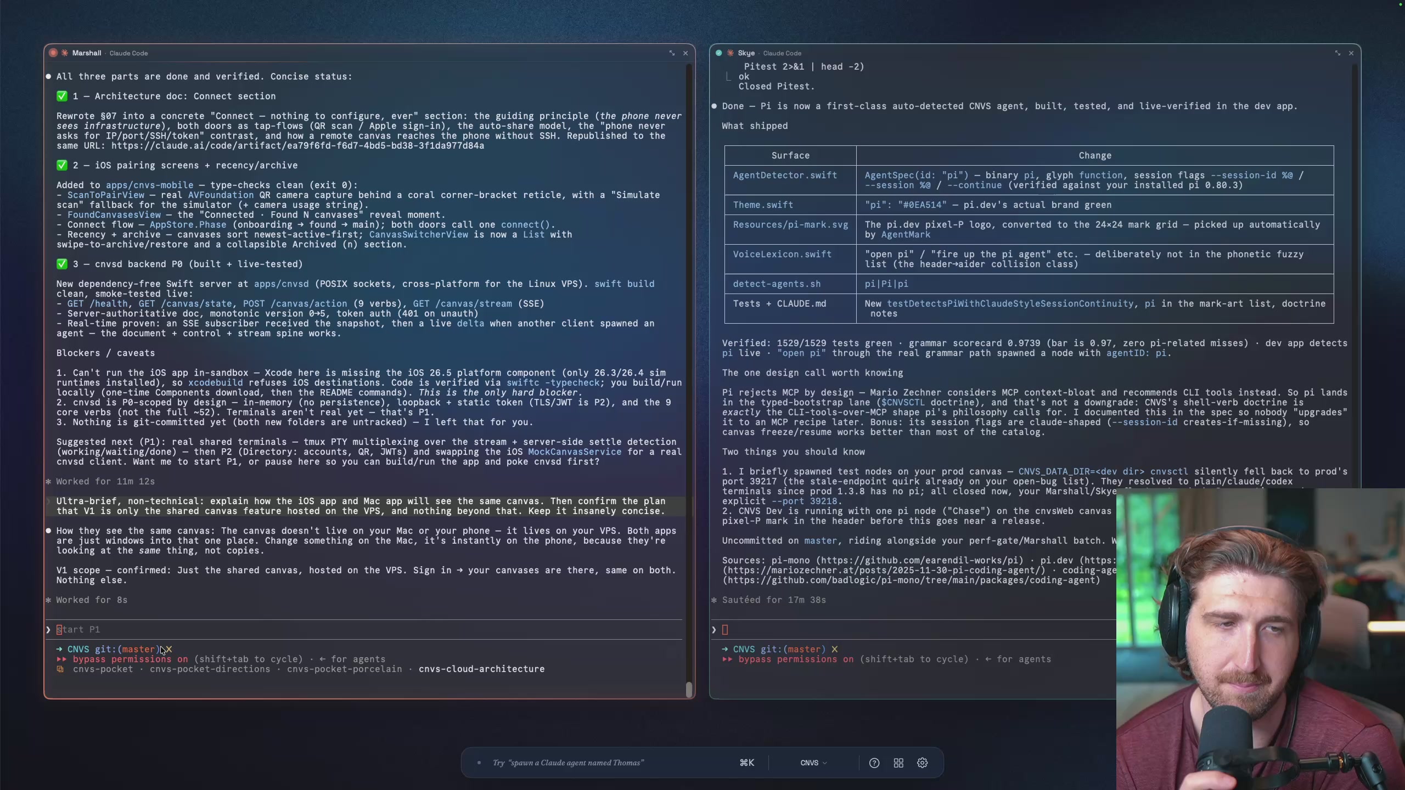Select the cnvs-pocket-directions artifact tab
Image resolution: width=1405 pixels, height=790 pixels.
tap(210, 669)
